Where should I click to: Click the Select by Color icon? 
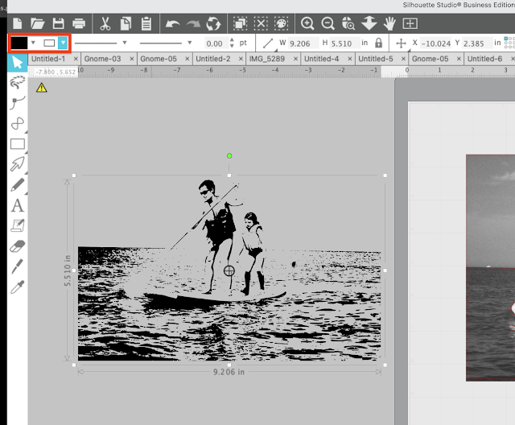click(281, 23)
